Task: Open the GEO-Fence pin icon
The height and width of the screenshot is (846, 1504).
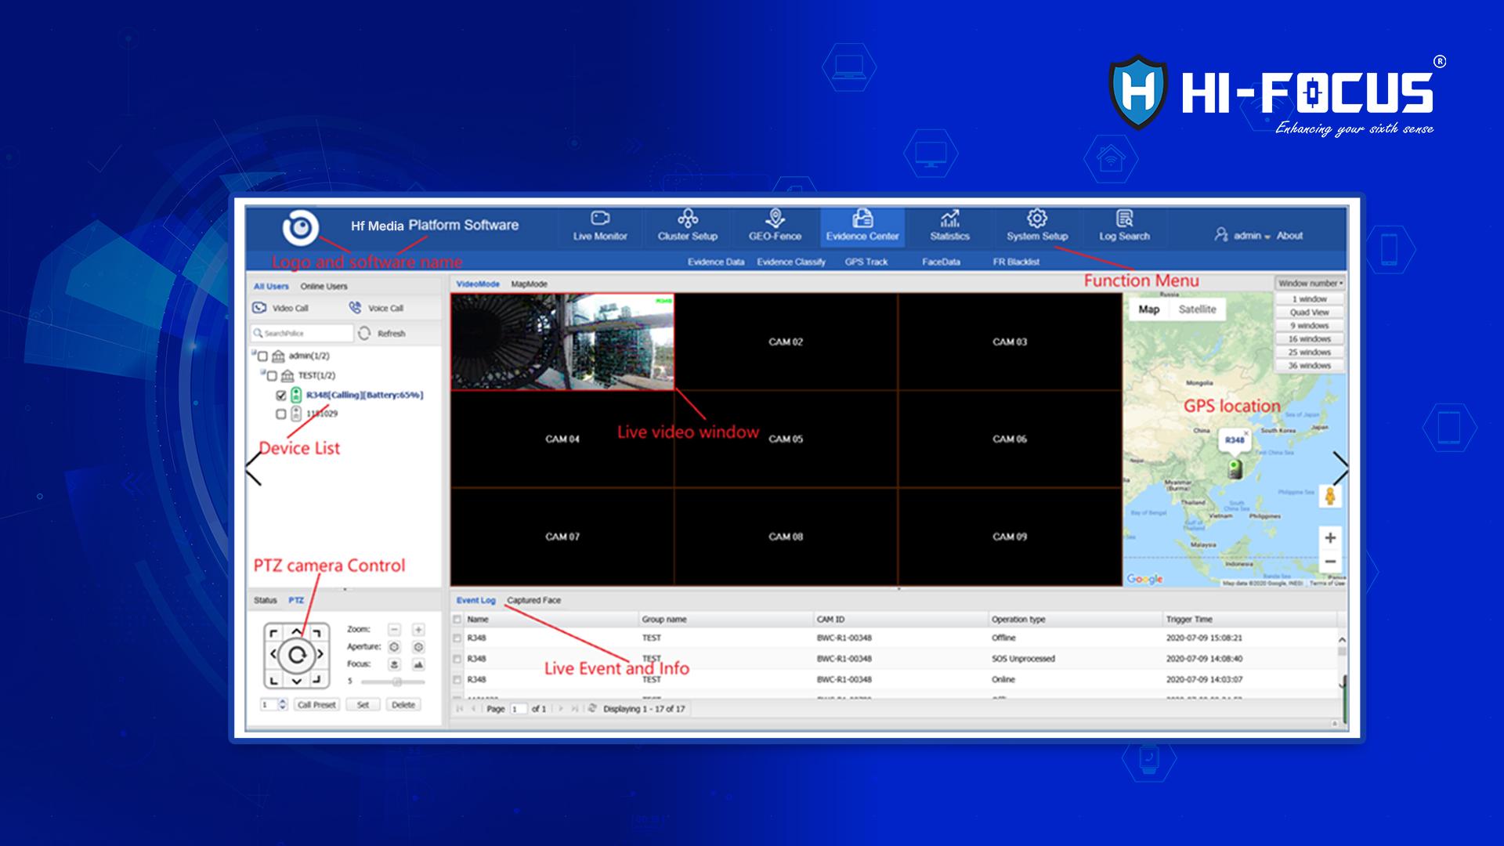Action: click(x=775, y=218)
